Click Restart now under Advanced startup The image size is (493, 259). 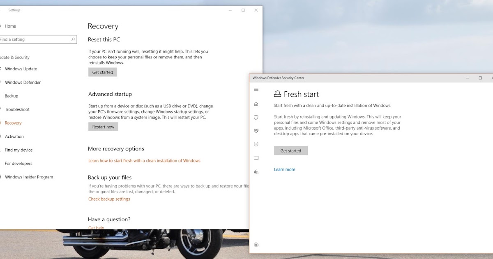point(103,127)
